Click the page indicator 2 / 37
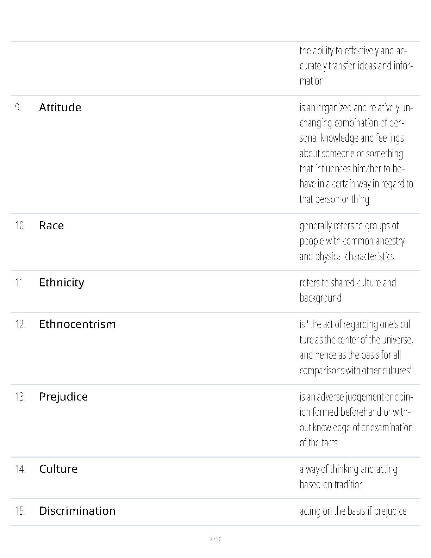The image size is (431, 558). pos(215,539)
